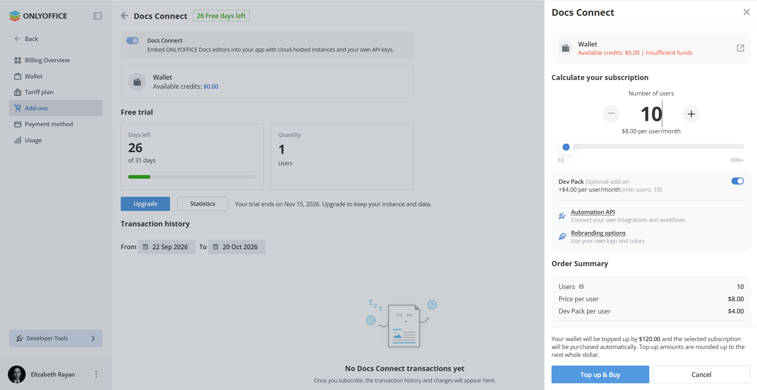Select Add-ons in sidebar
This screenshot has width=757, height=390.
pos(56,108)
